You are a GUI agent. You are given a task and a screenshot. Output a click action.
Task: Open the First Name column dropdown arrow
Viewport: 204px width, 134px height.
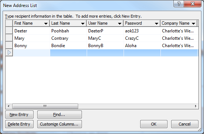(46, 24)
